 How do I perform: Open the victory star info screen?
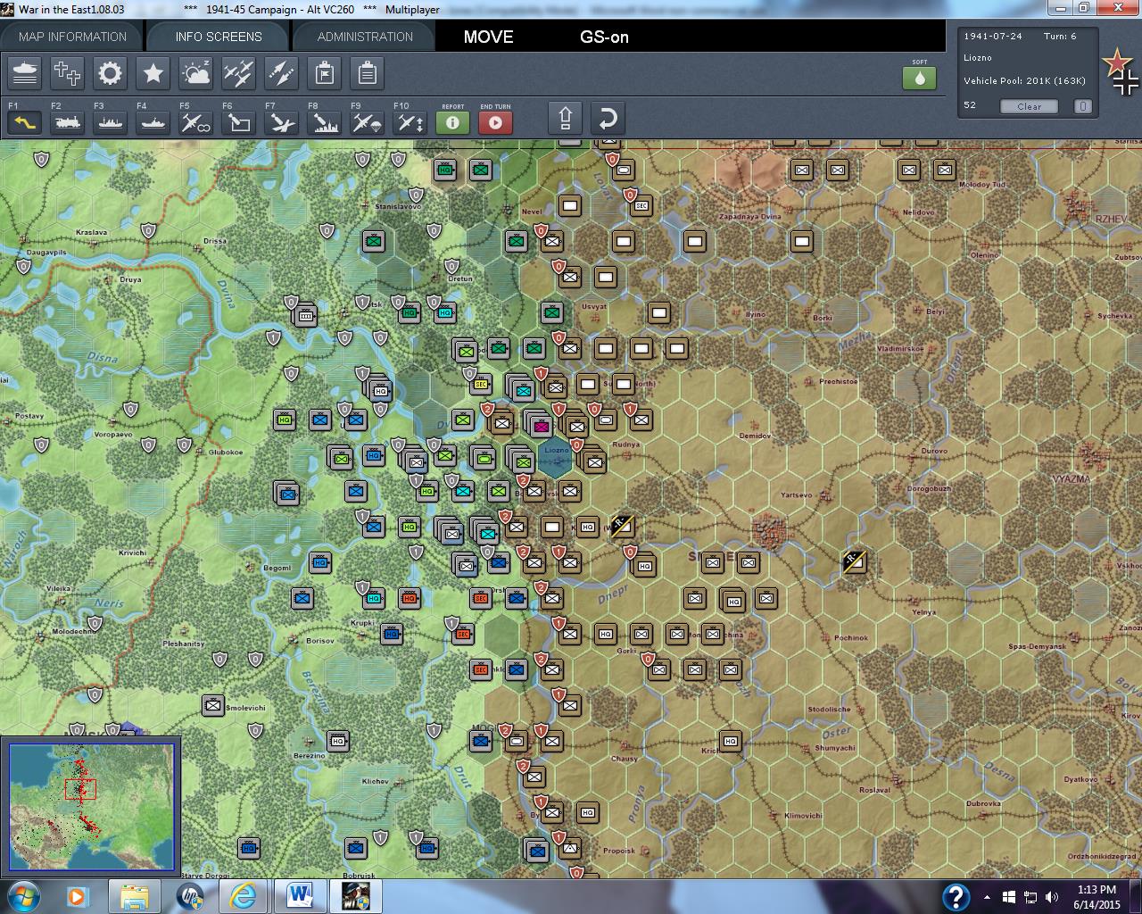point(153,73)
